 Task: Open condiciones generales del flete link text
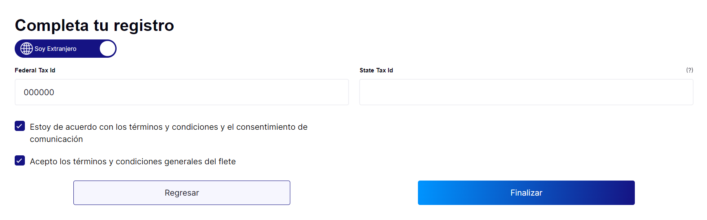point(176,161)
